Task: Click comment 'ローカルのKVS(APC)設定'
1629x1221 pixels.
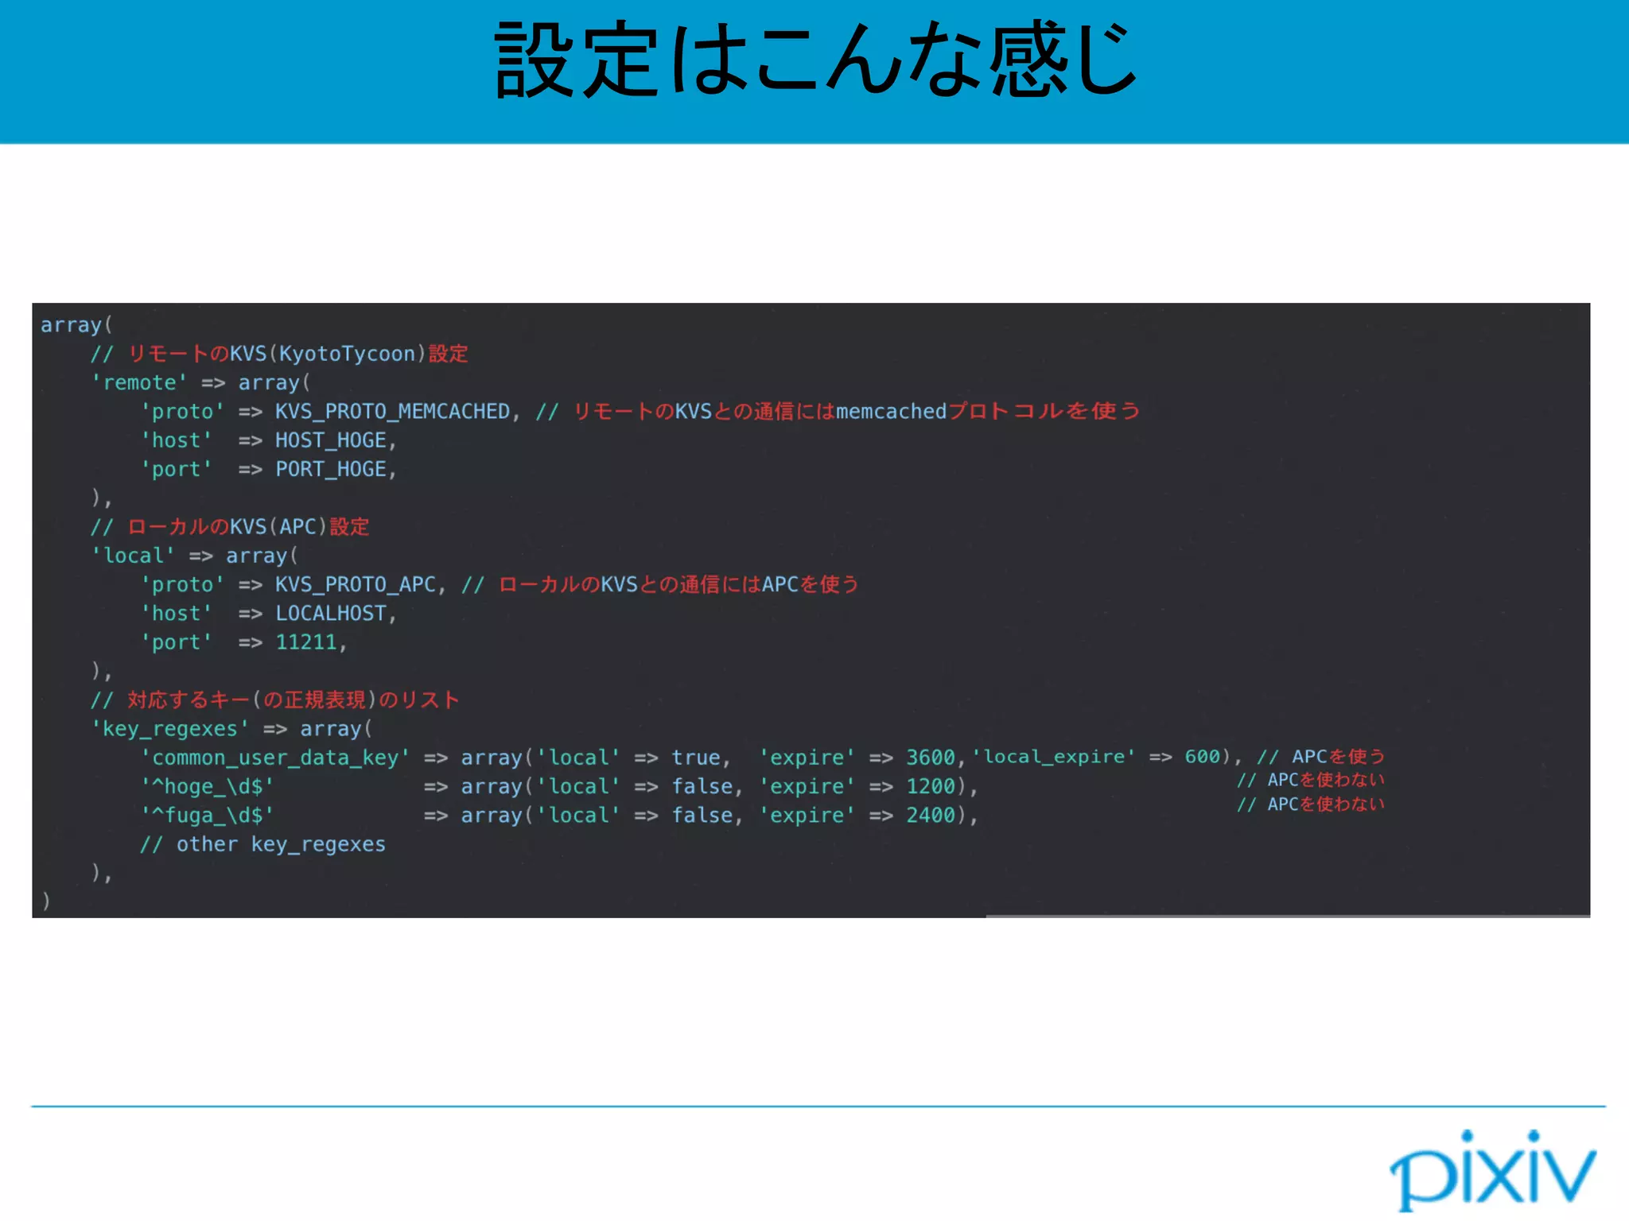Action: pyautogui.click(x=230, y=527)
